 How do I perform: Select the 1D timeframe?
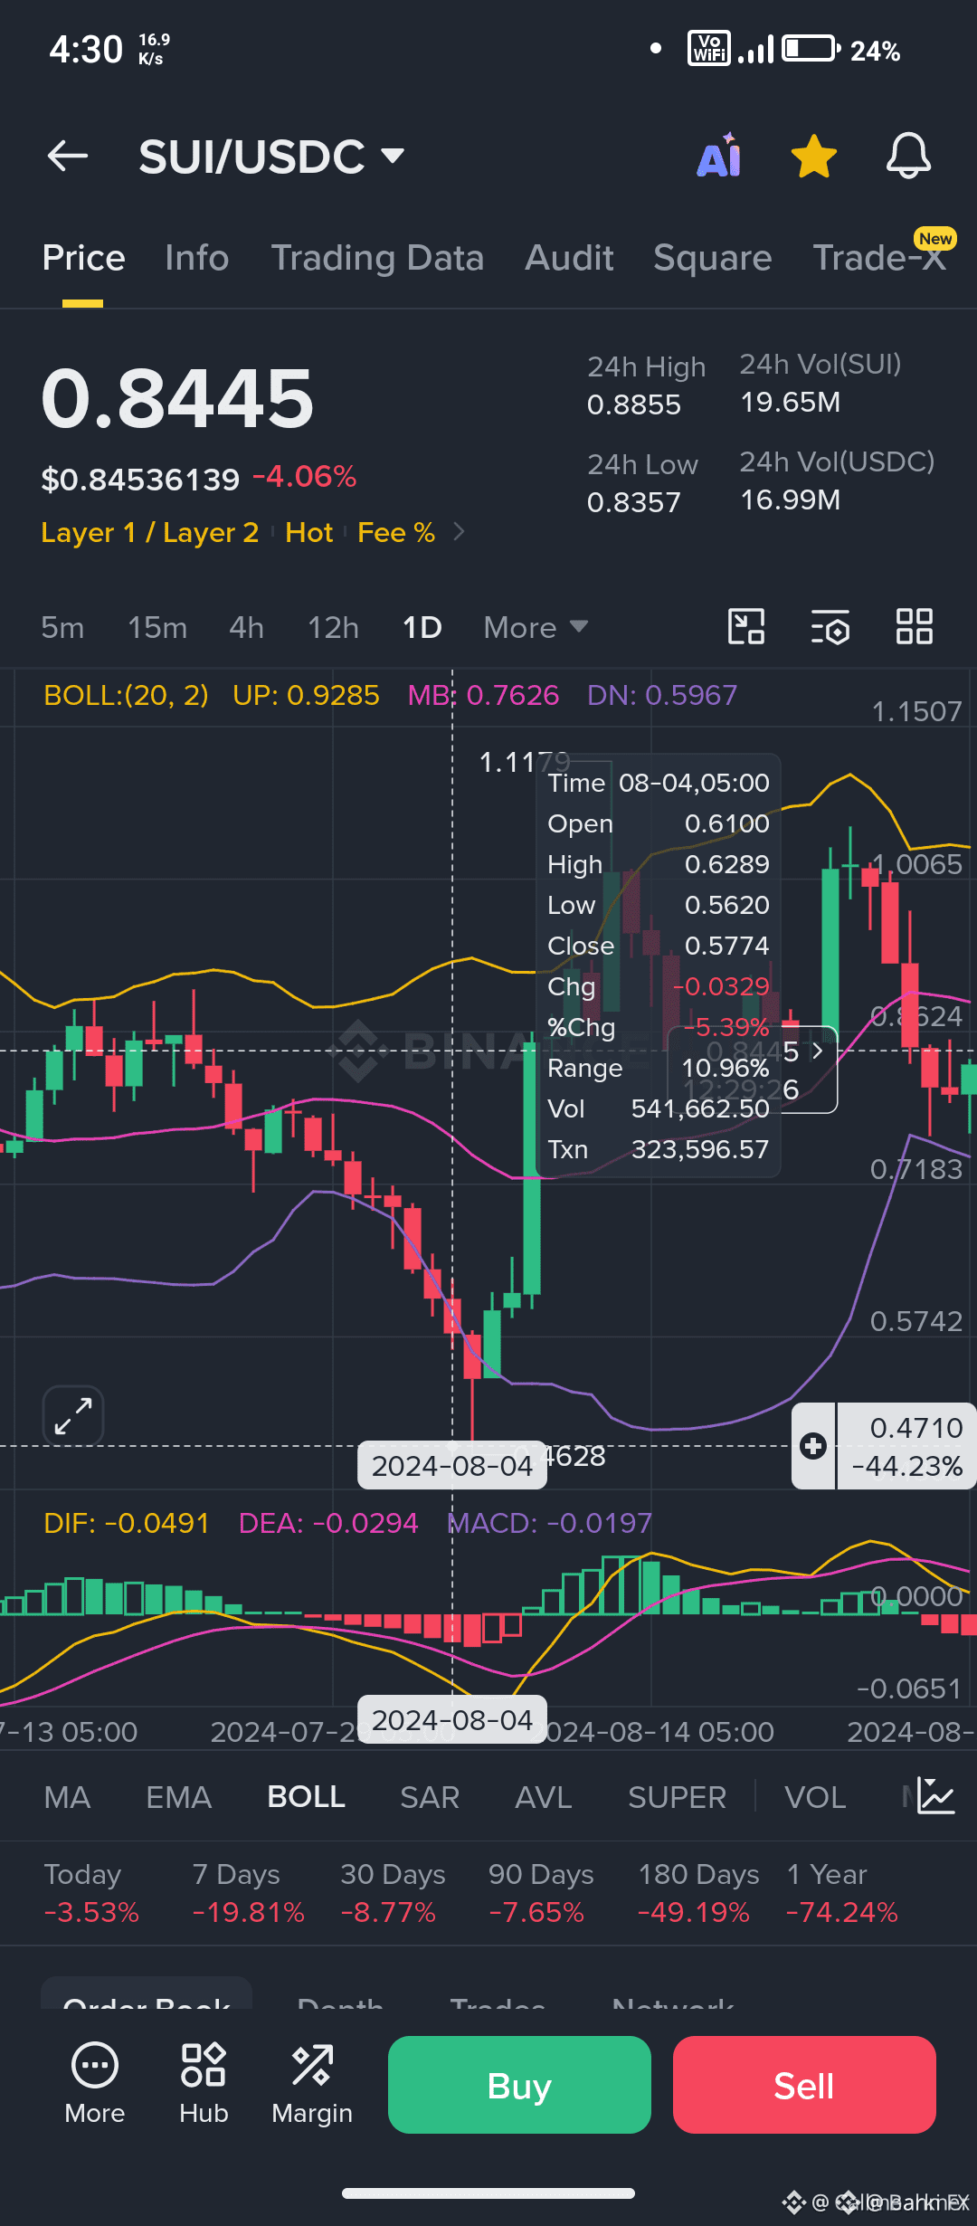pyautogui.click(x=422, y=627)
